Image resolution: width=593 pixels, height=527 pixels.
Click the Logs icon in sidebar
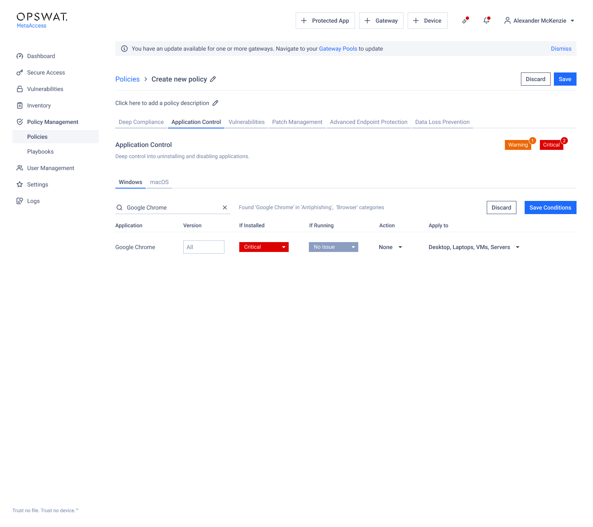[x=19, y=201]
